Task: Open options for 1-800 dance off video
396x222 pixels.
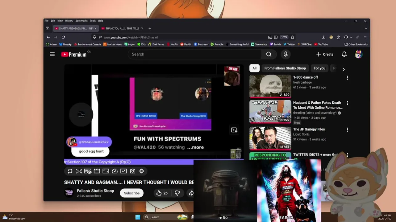Action: click(x=347, y=78)
